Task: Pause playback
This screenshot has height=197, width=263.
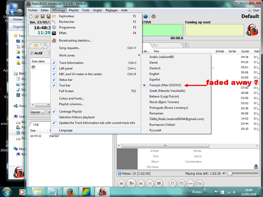Action: click(150, 184)
